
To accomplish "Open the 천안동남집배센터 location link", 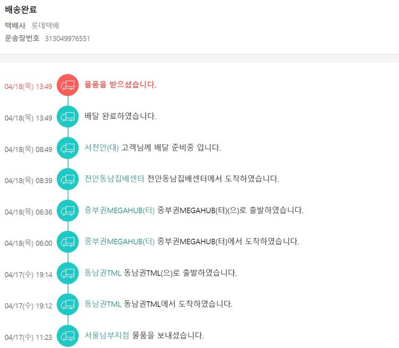I will (114, 179).
